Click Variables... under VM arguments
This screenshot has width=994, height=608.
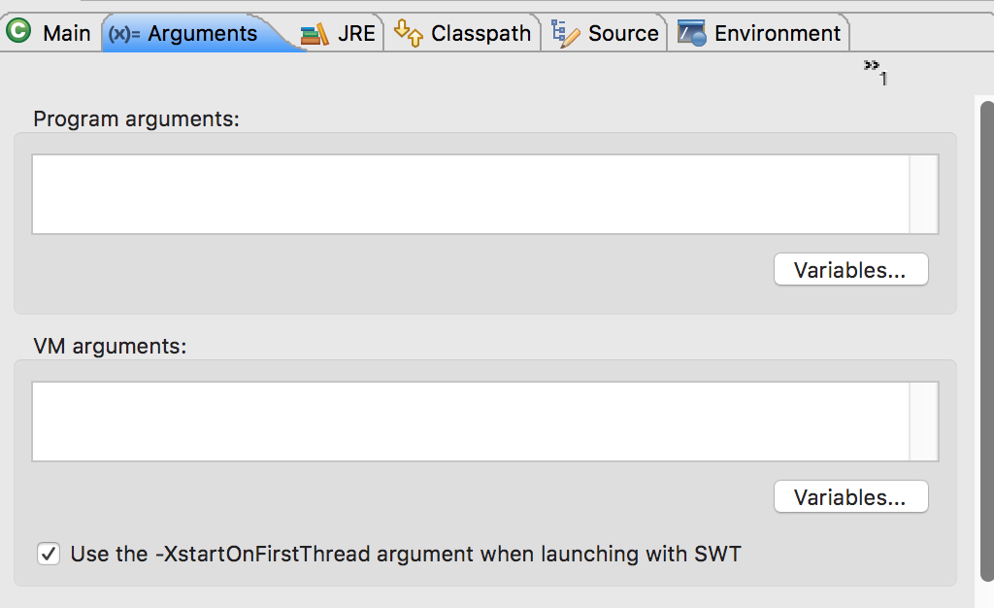coord(850,497)
